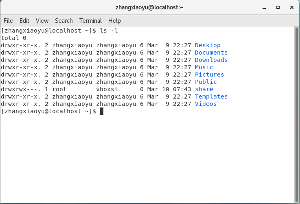Image resolution: width=300 pixels, height=204 pixels.
Task: Click the Music directory name
Action: (x=204, y=67)
